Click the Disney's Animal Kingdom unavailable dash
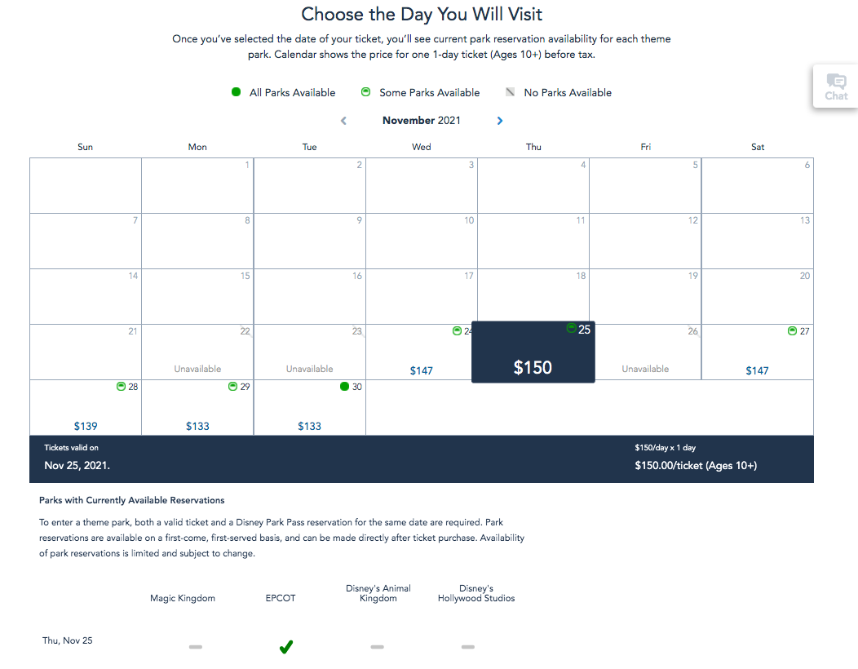 377,647
